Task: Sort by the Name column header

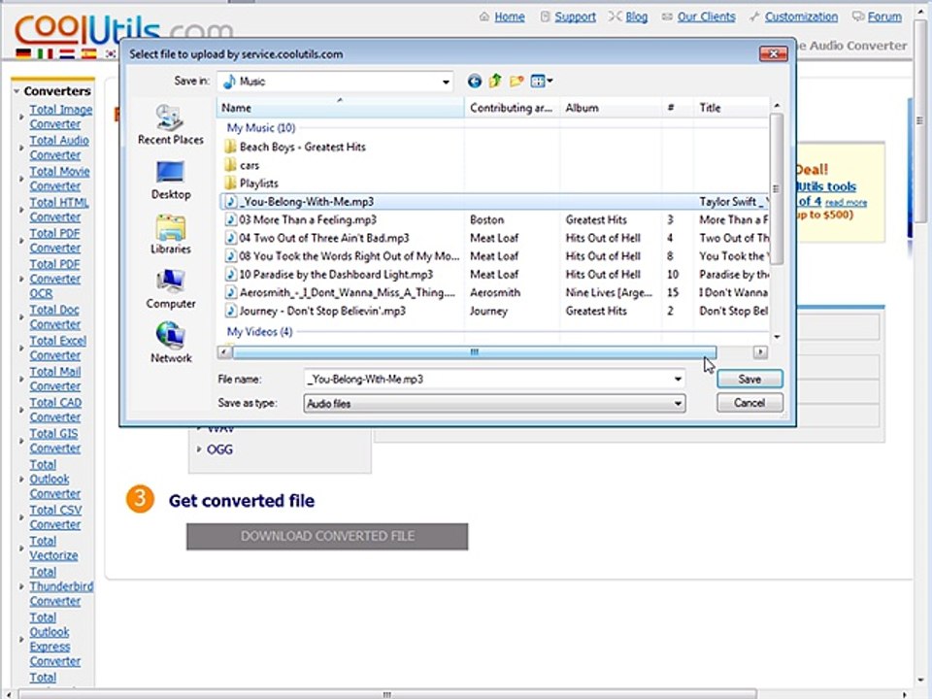Action: click(x=340, y=108)
